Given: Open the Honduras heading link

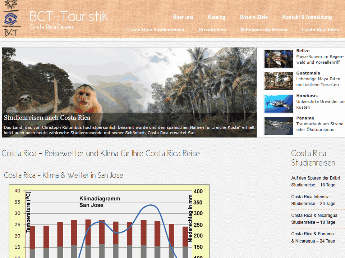Looking at the screenshot, I should point(307,96).
